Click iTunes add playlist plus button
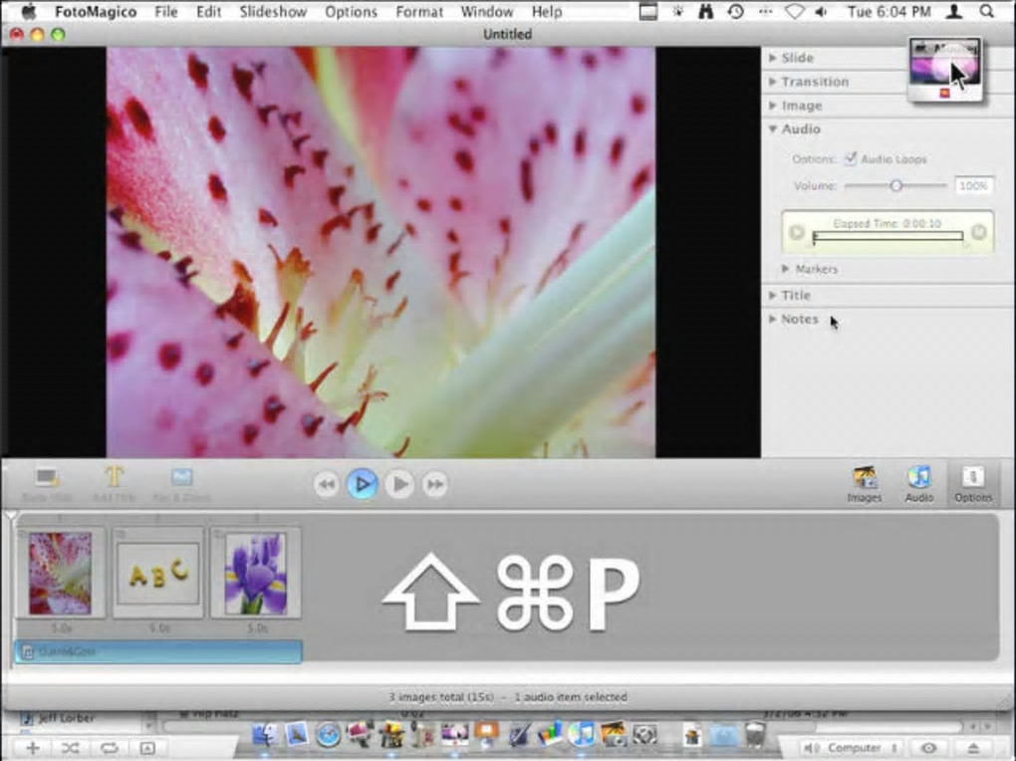This screenshot has height=761, width=1016. click(x=32, y=748)
